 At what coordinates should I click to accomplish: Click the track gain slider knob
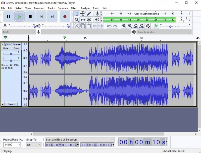[x=11, y=54]
